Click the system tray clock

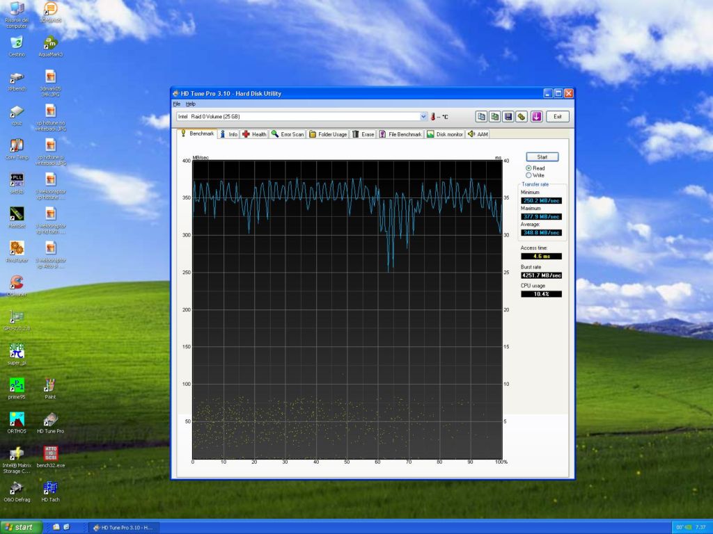(x=700, y=528)
